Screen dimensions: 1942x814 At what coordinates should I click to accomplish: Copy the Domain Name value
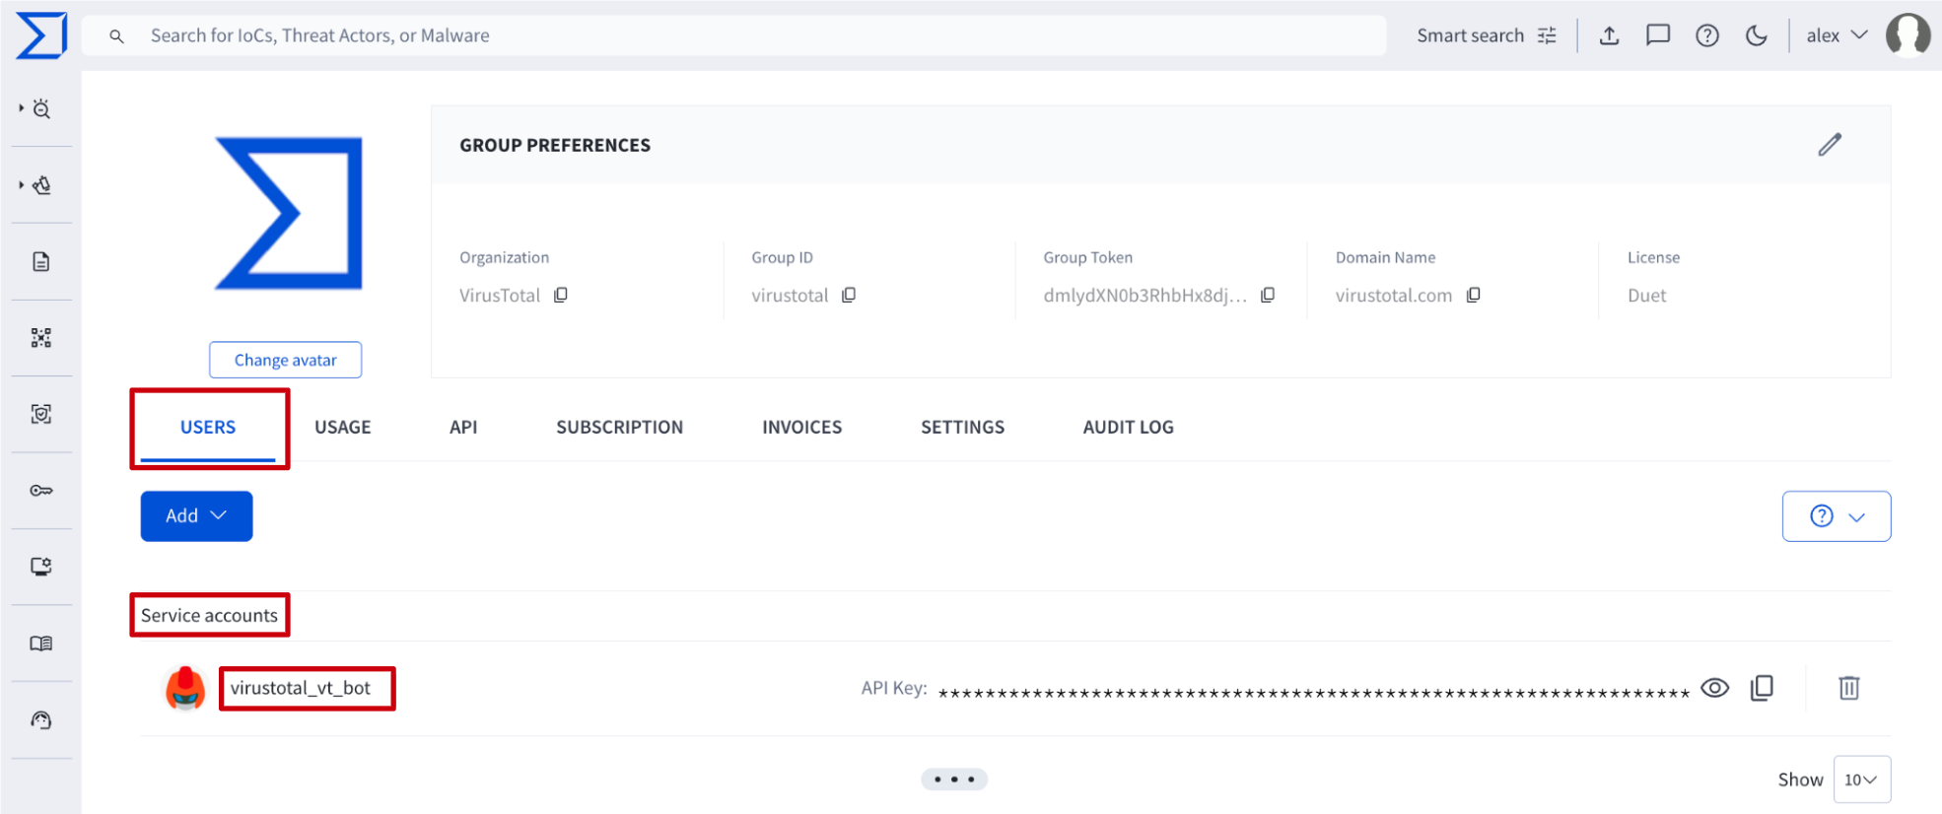coord(1474,295)
